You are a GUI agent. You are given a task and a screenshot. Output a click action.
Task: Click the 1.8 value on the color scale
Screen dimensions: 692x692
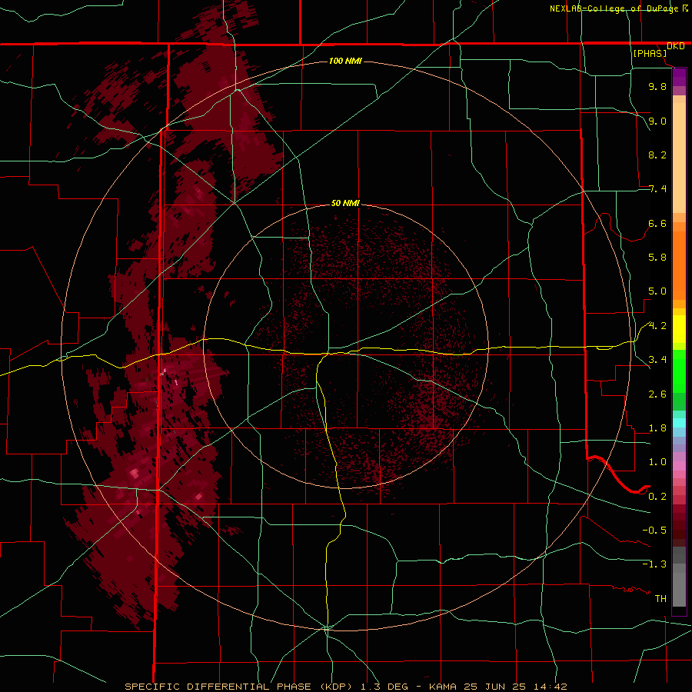click(x=657, y=428)
